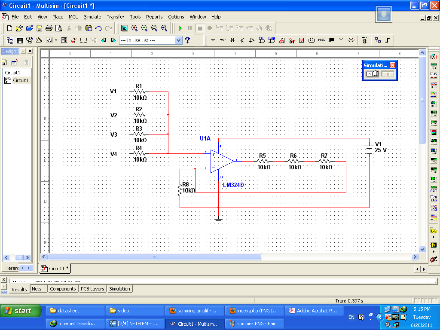The width and height of the screenshot is (440, 330).
Task: Expand the LabVIEW instruments arrow
Action: point(434,251)
